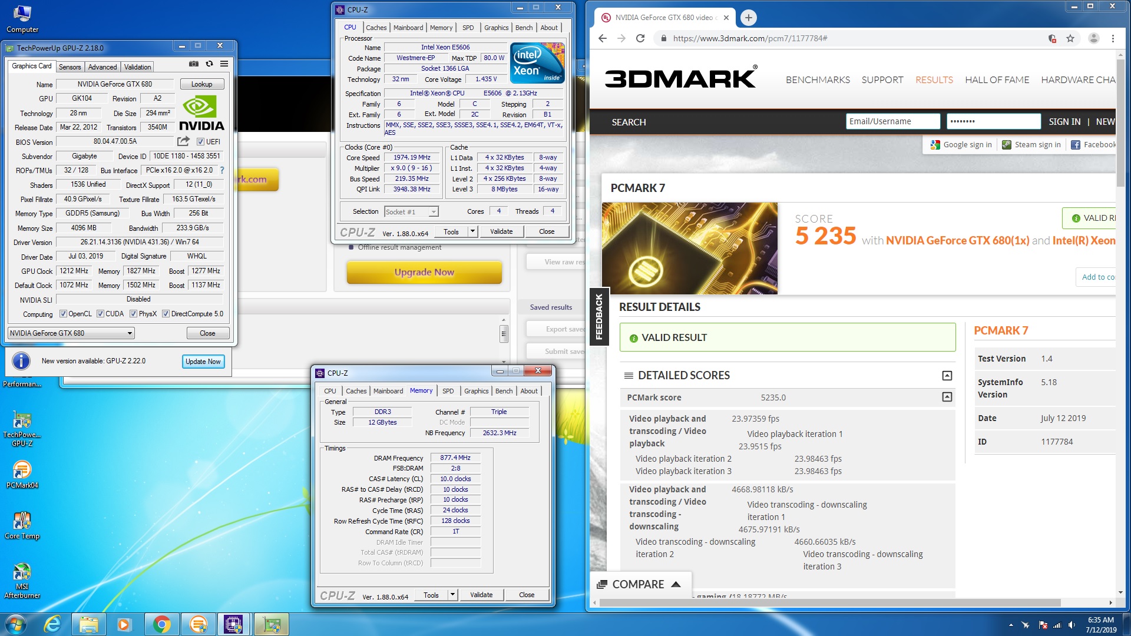This screenshot has height=636, width=1131.
Task: Open a new Chrome tab
Action: click(748, 18)
